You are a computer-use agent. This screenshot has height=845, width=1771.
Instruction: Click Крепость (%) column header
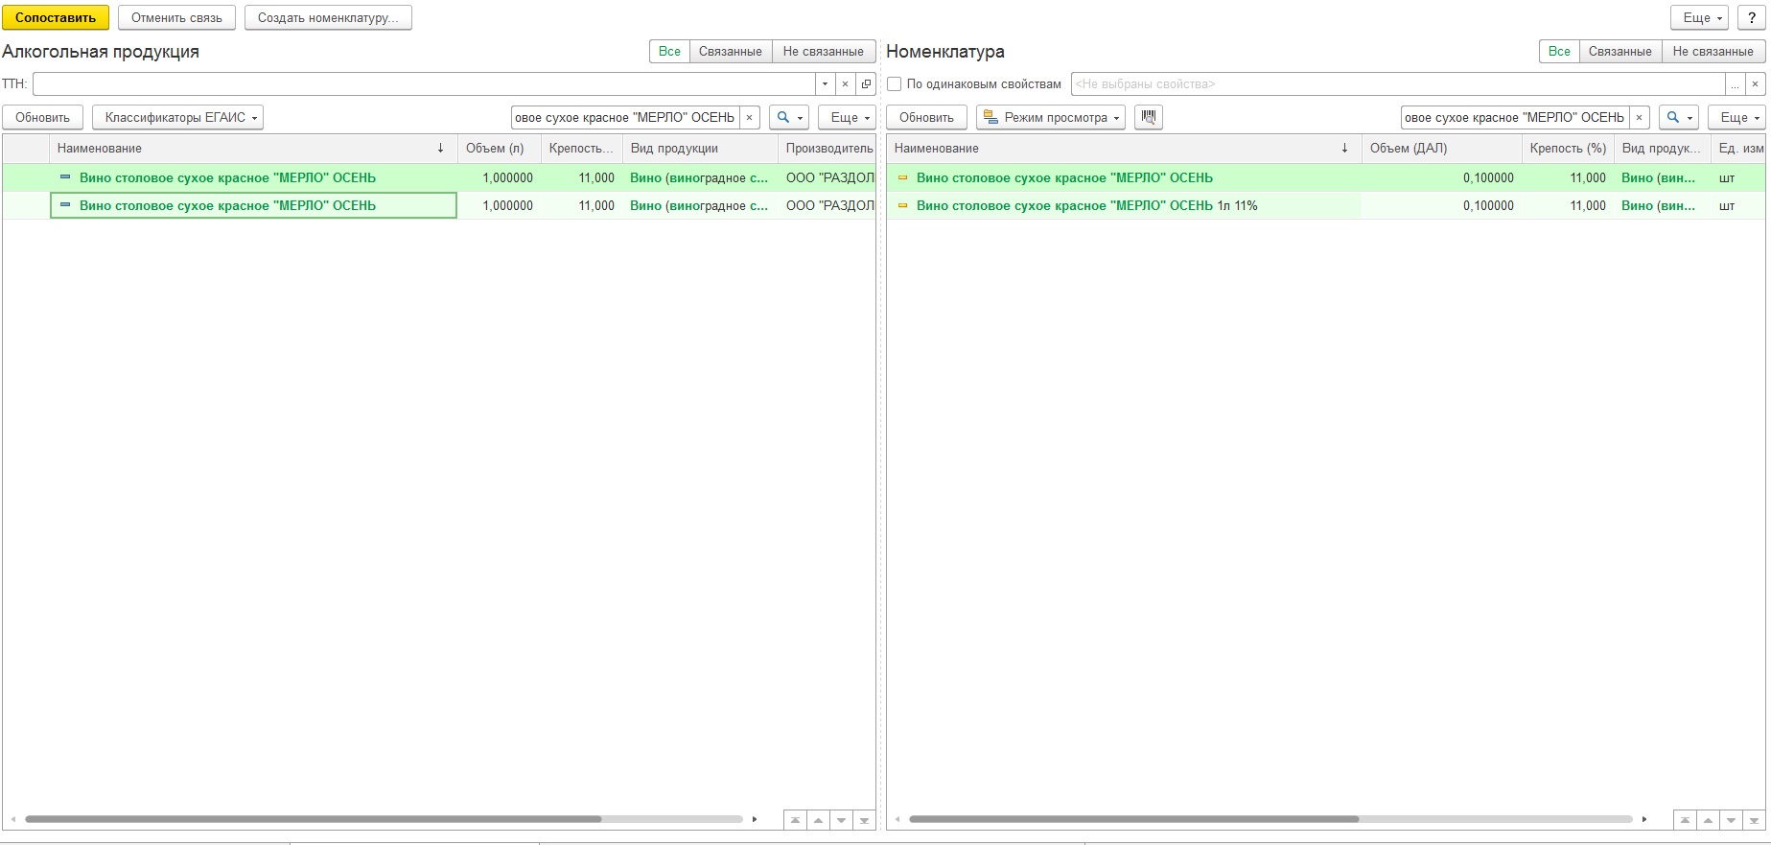tap(1568, 149)
